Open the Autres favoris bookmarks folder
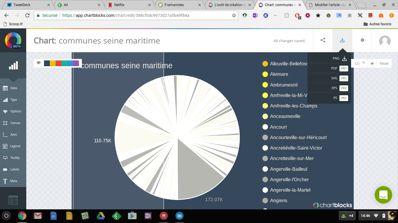The image size is (398, 223). point(377,24)
